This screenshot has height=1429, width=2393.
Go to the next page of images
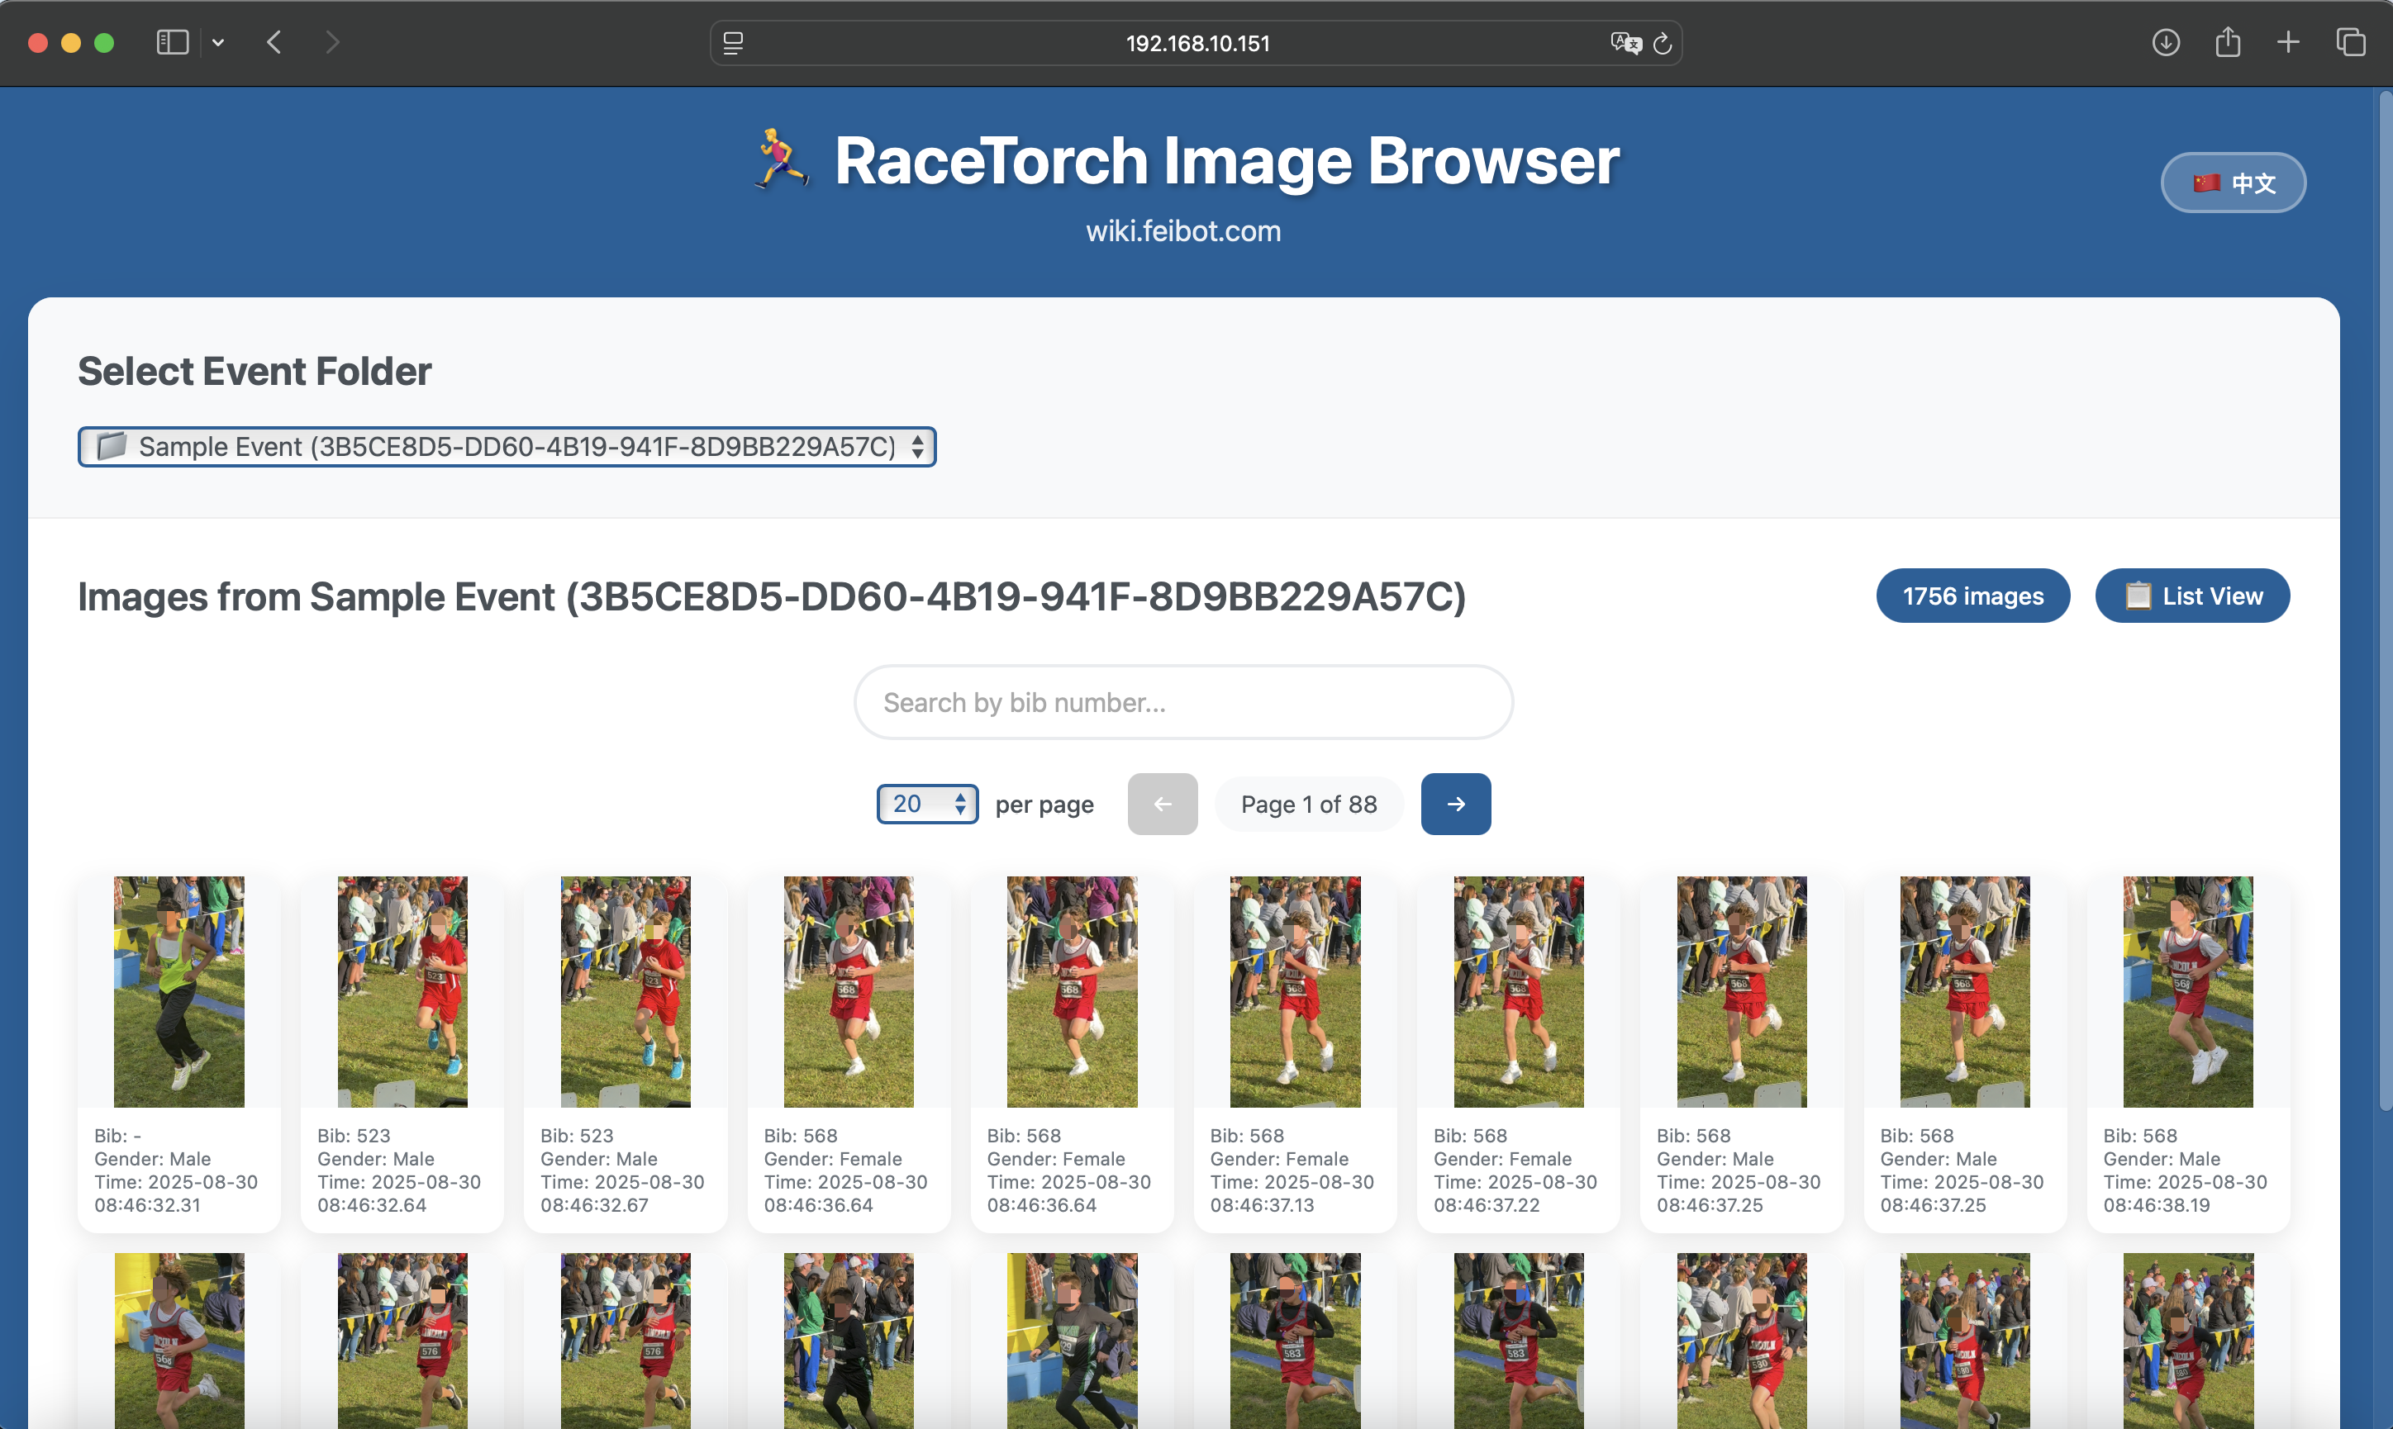1455,804
